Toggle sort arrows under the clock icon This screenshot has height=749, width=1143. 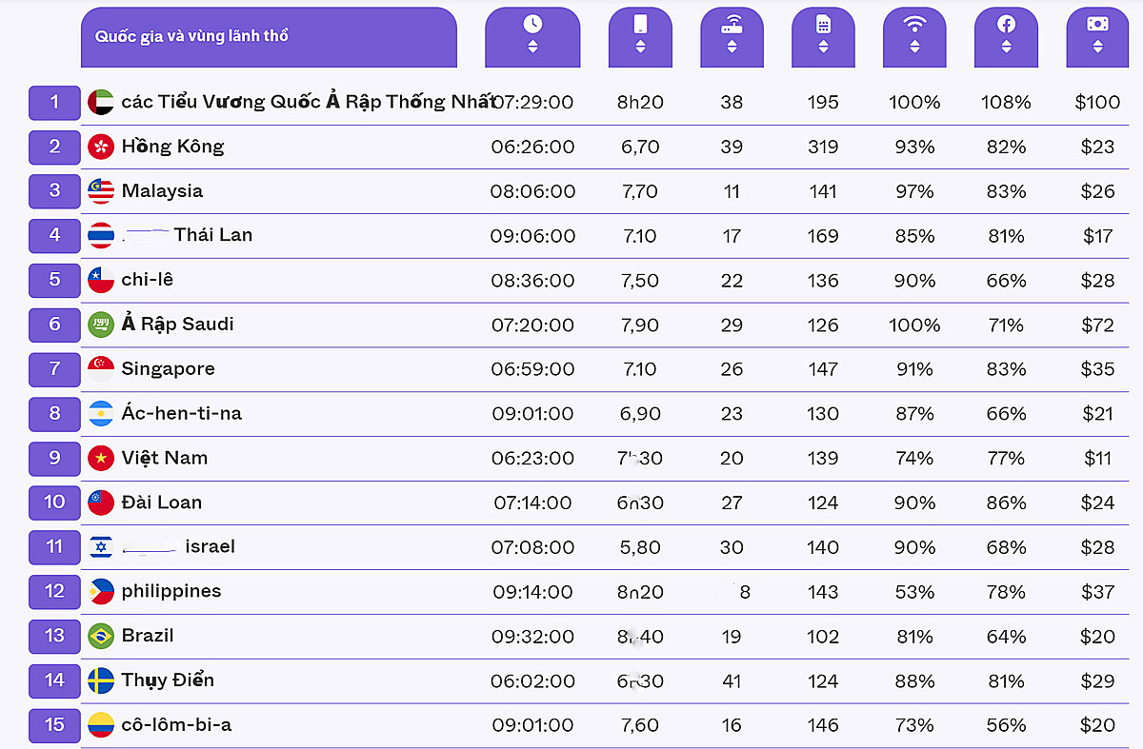click(532, 47)
